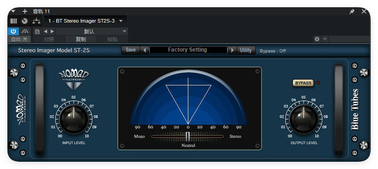
Task: Click the Factory Setting preset display
Action: [x=188, y=50]
